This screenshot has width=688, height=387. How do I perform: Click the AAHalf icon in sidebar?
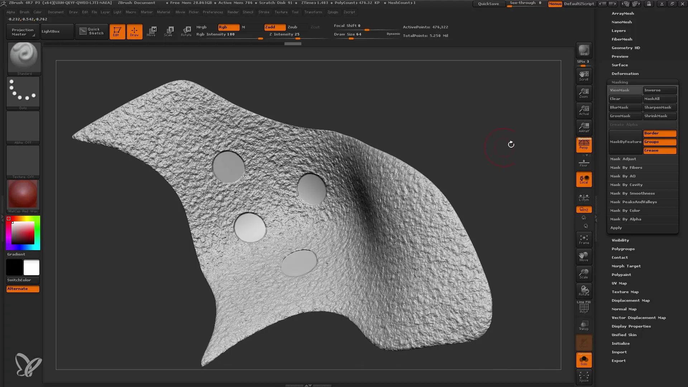(584, 128)
